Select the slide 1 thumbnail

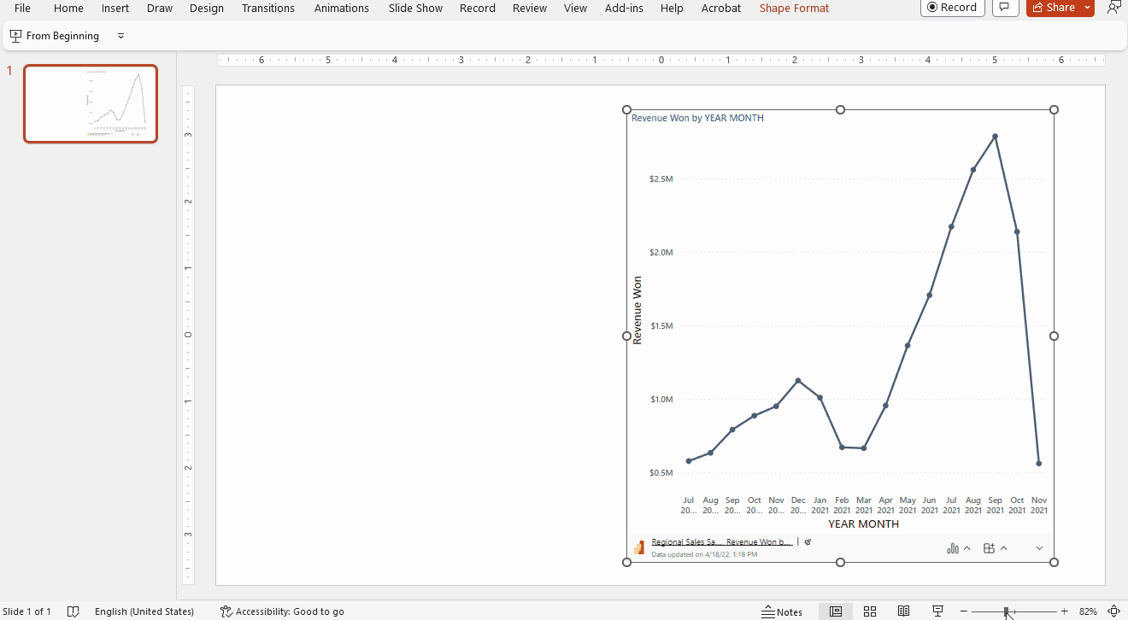pyautogui.click(x=90, y=103)
